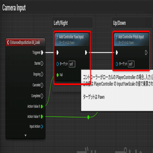Click the IA_Look event node icon
Image resolution: width=153 pixels, height=153 pixels.
pyautogui.click(x=8, y=42)
